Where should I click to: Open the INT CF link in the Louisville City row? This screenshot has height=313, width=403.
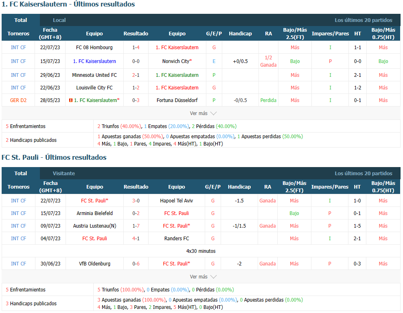[x=18, y=88]
